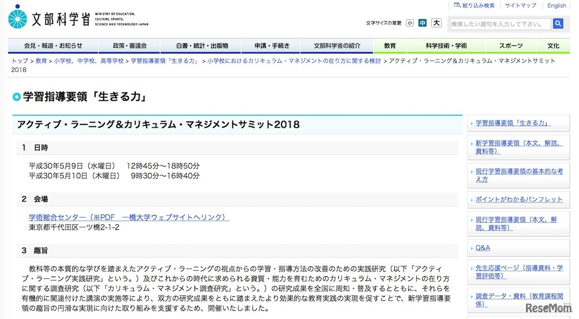Open the 政策・審議会 menu
This screenshot has height=319, width=579.
129,46
